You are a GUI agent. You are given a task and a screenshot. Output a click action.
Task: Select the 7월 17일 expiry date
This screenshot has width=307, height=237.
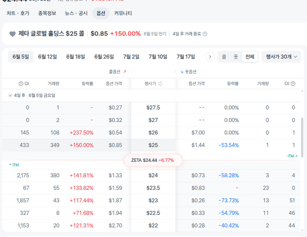click(x=186, y=57)
